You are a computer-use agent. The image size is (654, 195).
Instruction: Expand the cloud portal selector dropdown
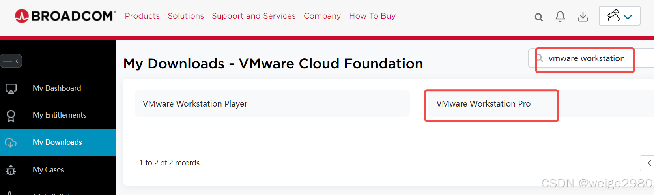coord(619,16)
